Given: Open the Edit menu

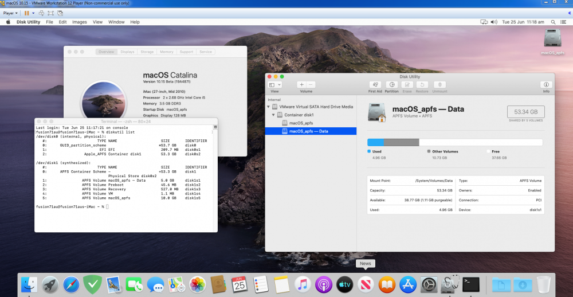Looking at the screenshot, I should (x=63, y=22).
